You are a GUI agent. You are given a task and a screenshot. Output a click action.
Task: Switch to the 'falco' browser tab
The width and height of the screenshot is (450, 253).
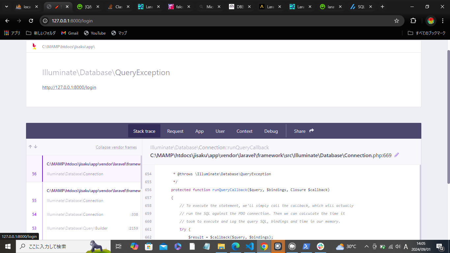[x=180, y=7]
